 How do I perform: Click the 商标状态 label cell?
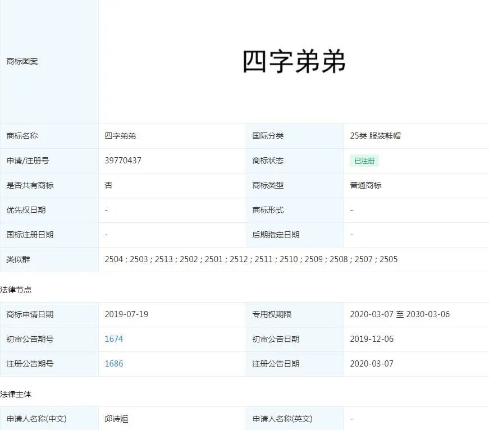[268, 161]
